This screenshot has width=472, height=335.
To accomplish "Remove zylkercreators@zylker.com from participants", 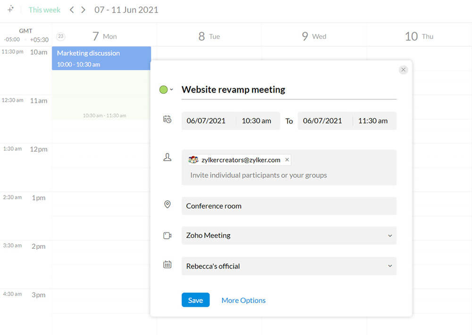I will point(287,160).
